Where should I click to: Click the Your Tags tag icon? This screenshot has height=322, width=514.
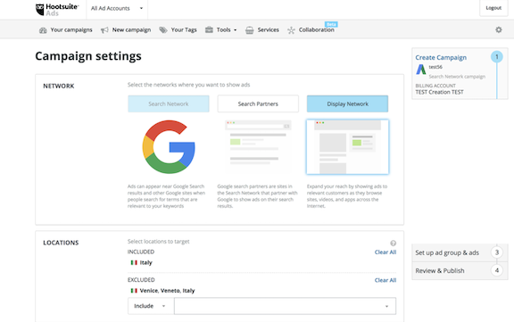point(163,30)
